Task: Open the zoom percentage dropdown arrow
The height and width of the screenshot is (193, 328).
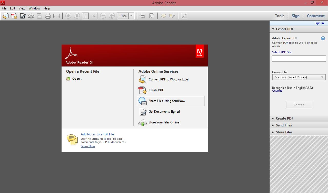Action: click(132, 16)
